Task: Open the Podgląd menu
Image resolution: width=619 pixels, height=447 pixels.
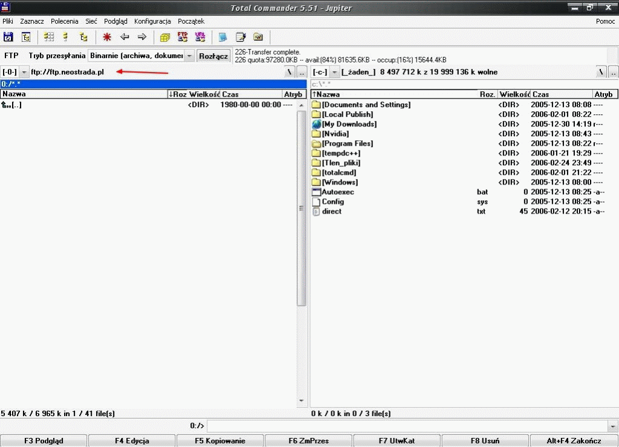Action: click(115, 21)
